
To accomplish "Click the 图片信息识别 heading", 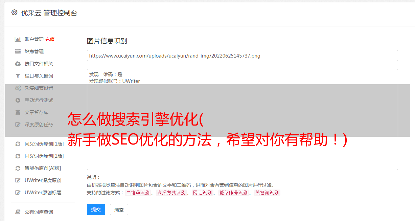I will (107, 41).
